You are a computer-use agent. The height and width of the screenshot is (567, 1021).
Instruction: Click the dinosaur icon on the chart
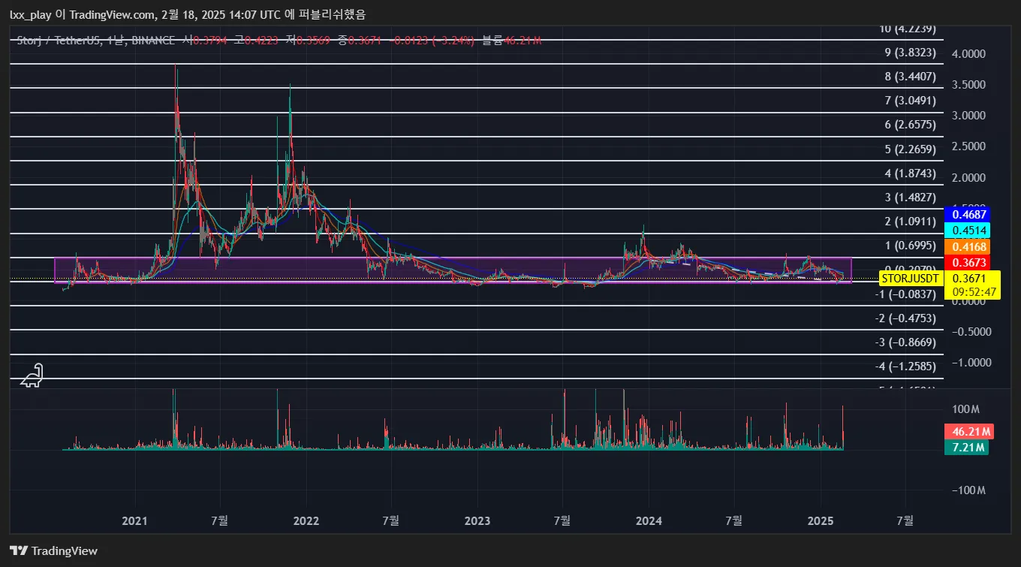[32, 376]
